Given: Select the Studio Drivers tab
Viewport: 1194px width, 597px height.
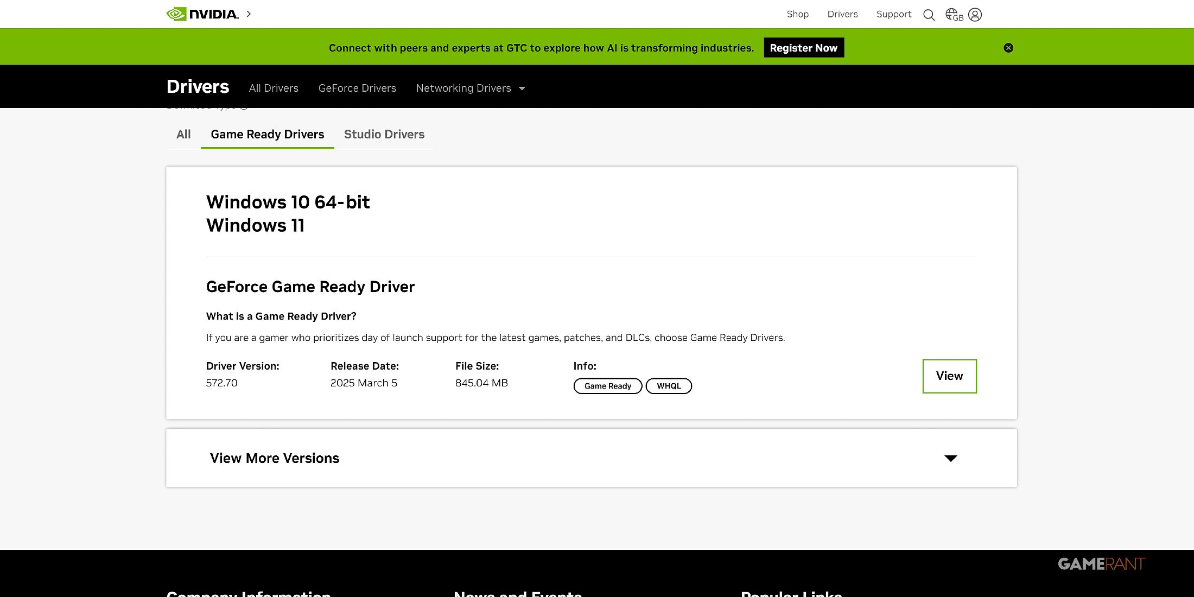Looking at the screenshot, I should (384, 134).
